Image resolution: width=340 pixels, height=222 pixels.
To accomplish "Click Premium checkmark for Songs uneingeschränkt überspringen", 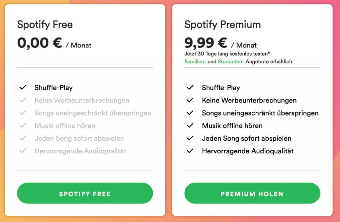I will click(x=190, y=113).
